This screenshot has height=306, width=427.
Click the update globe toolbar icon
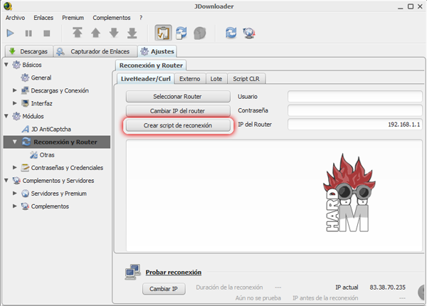(249, 33)
